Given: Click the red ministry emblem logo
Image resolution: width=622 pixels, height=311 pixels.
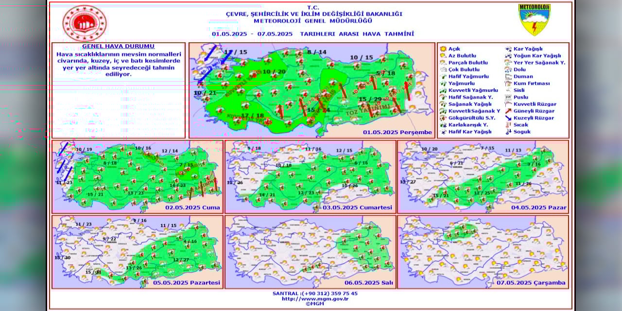Looking at the screenshot, I should pyautogui.click(x=84, y=23).
